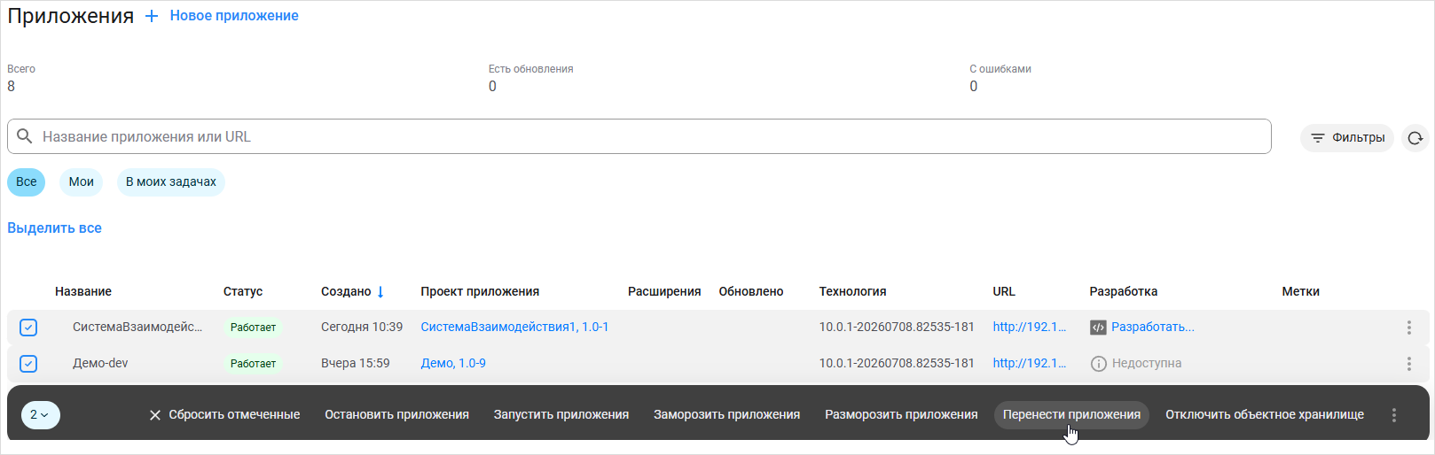Click Работает status badge of Демо-dev
This screenshot has width=1435, height=455.
(x=253, y=364)
